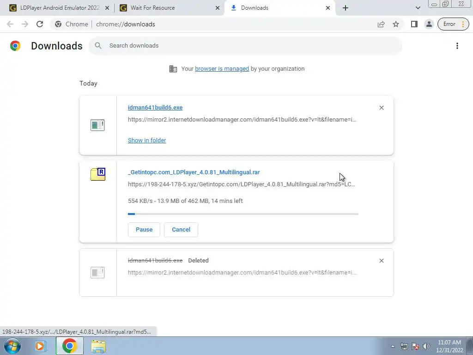The width and height of the screenshot is (473, 355).
Task: Click the search magnifier icon
Action: click(x=98, y=46)
